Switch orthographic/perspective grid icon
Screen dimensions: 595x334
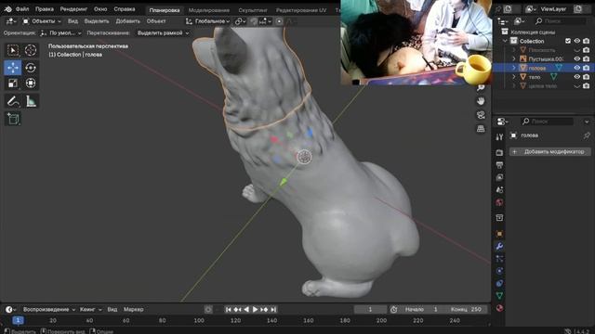coord(481,129)
